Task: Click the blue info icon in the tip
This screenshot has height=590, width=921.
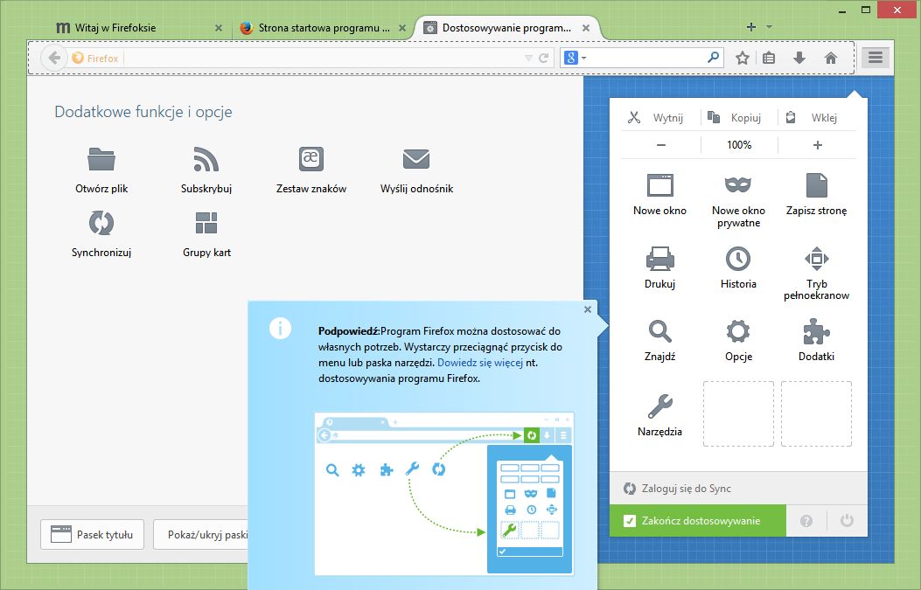Action: tap(280, 328)
